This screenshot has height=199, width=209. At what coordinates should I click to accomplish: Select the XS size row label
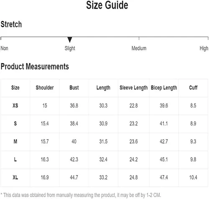click(15, 106)
